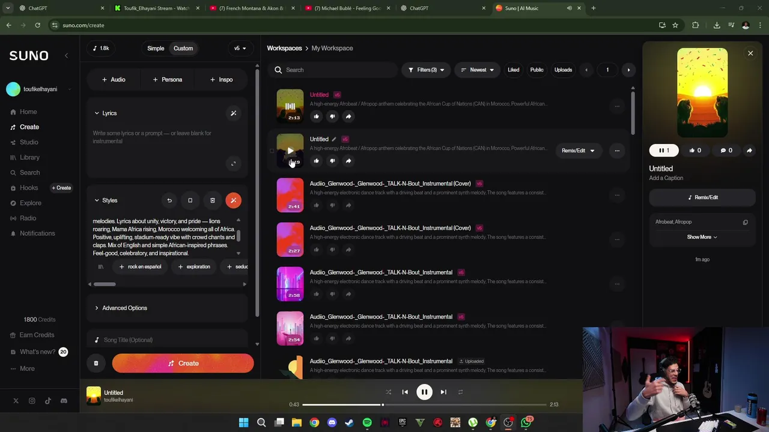Add the rock en español style tag

[x=141, y=266]
